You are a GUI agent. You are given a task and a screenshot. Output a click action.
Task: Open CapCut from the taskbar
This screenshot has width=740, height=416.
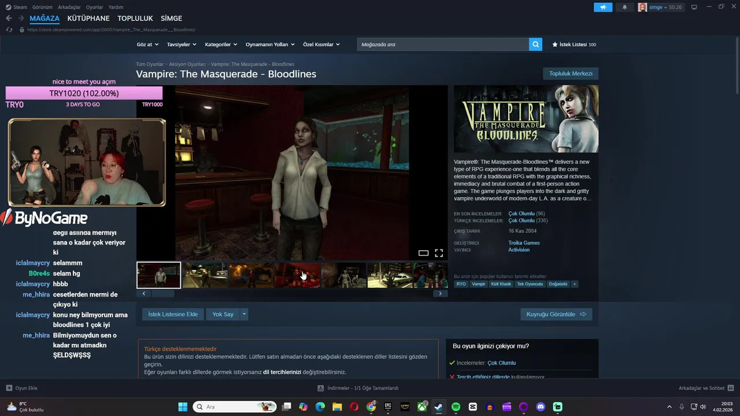coord(472,407)
